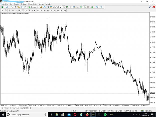156x117 pixels.
Task: Click the globe icon next to AutoTrading
Action: [x=48, y=7]
